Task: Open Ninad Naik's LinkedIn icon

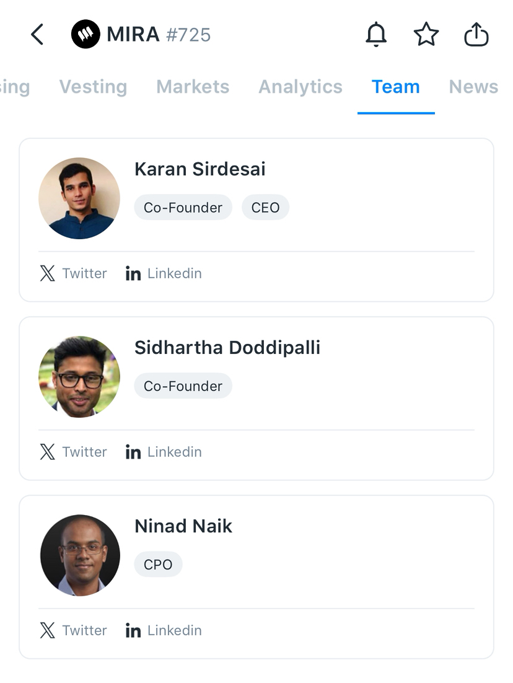Action: (133, 630)
